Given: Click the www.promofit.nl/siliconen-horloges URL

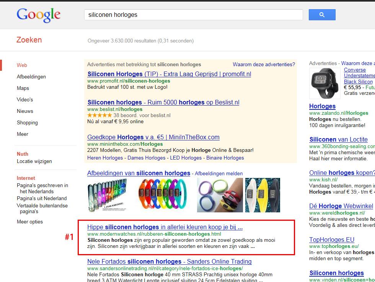Looking at the screenshot, I should [129, 81].
